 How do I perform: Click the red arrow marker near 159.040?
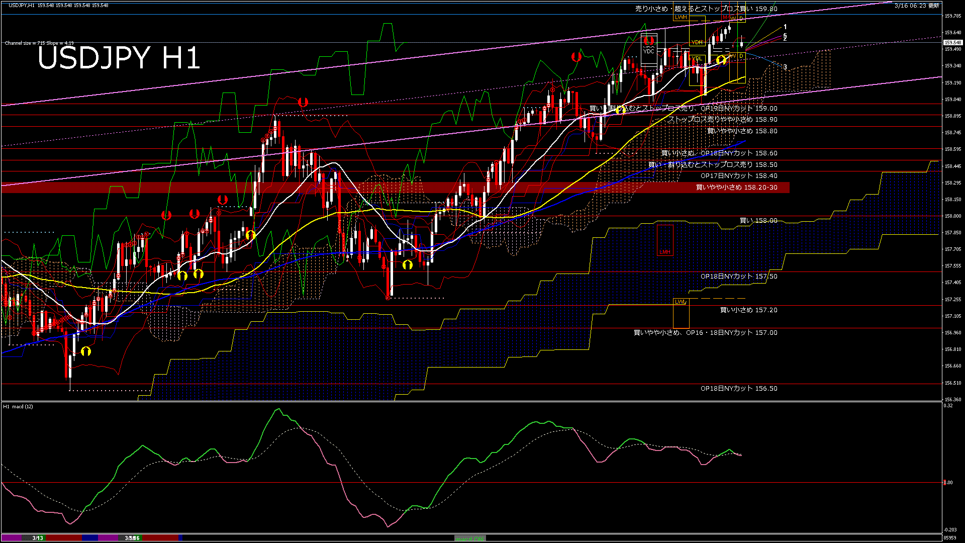(x=303, y=102)
